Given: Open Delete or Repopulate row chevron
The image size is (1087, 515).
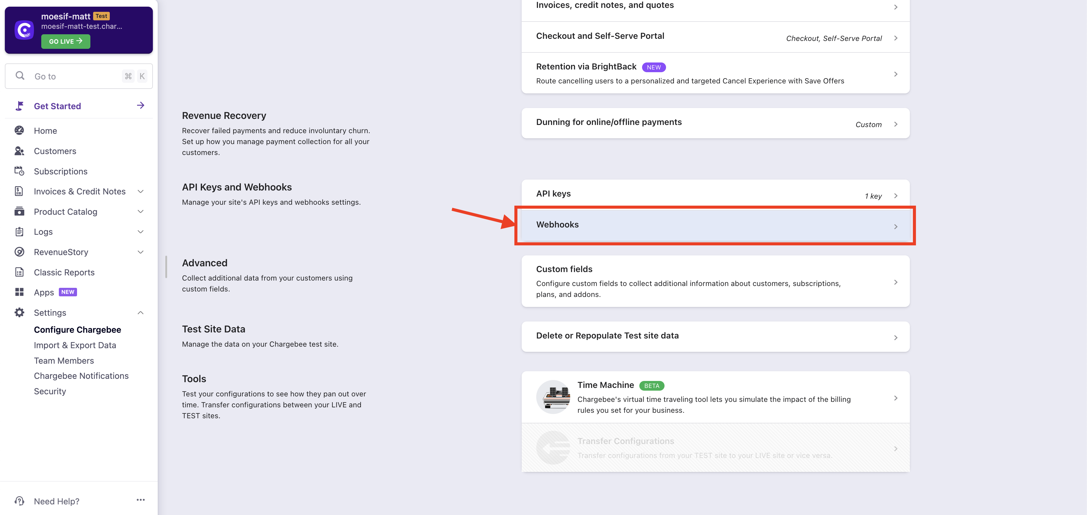Looking at the screenshot, I should [895, 338].
